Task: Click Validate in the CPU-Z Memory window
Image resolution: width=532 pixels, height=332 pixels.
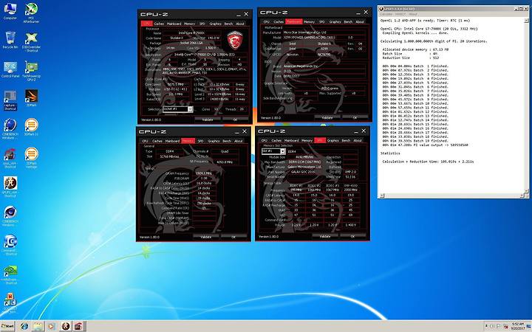Action: point(206,237)
